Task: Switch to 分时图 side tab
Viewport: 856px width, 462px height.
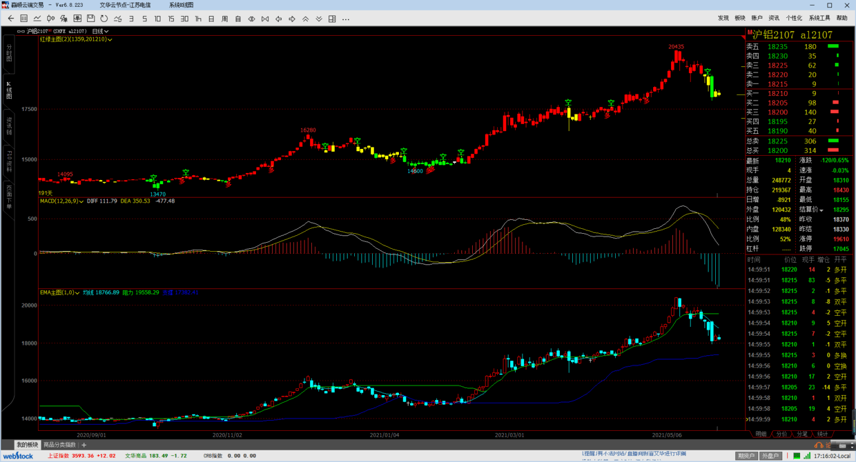Action: [9, 54]
